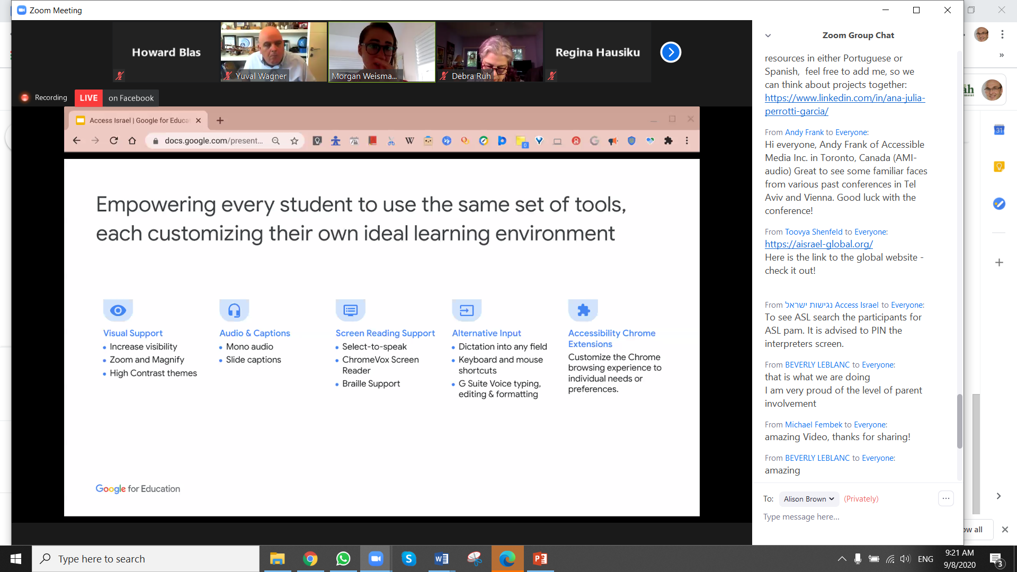This screenshot has width=1017, height=572.
Task: Open Microsoft Edge from the taskbar
Action: [x=507, y=559]
